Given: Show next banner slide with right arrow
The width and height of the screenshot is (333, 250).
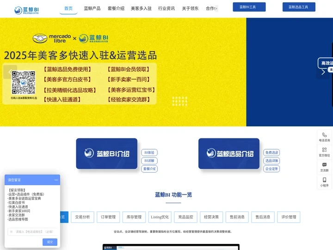Looking at the screenshot, I should (323, 72).
